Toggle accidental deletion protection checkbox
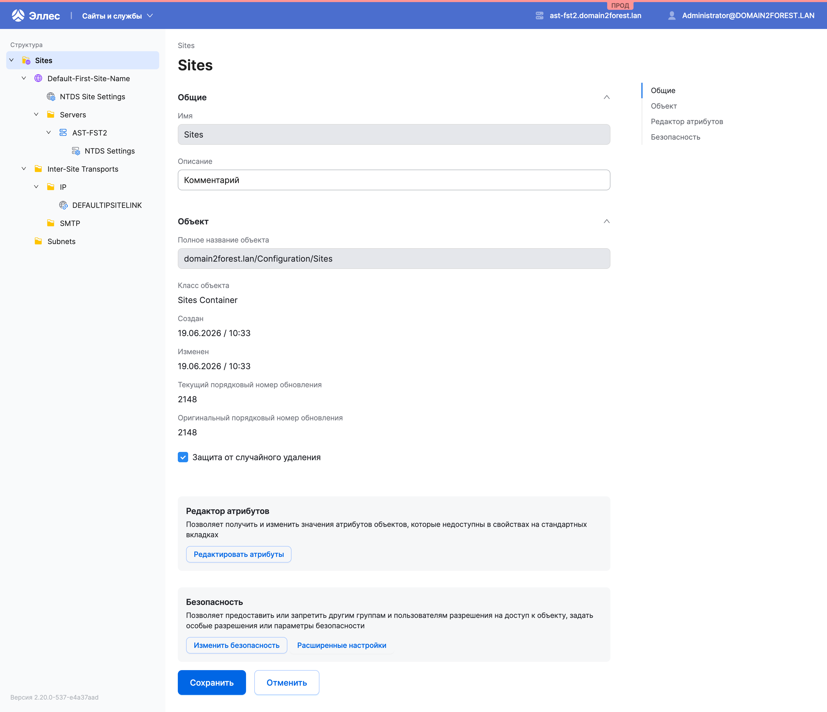 tap(183, 457)
